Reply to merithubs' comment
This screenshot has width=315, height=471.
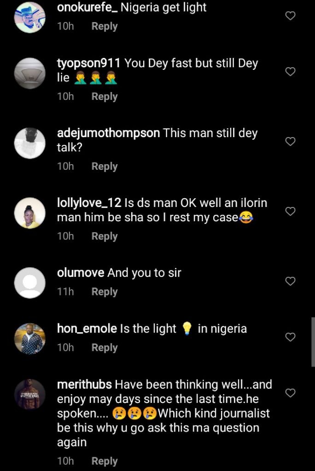105,461
